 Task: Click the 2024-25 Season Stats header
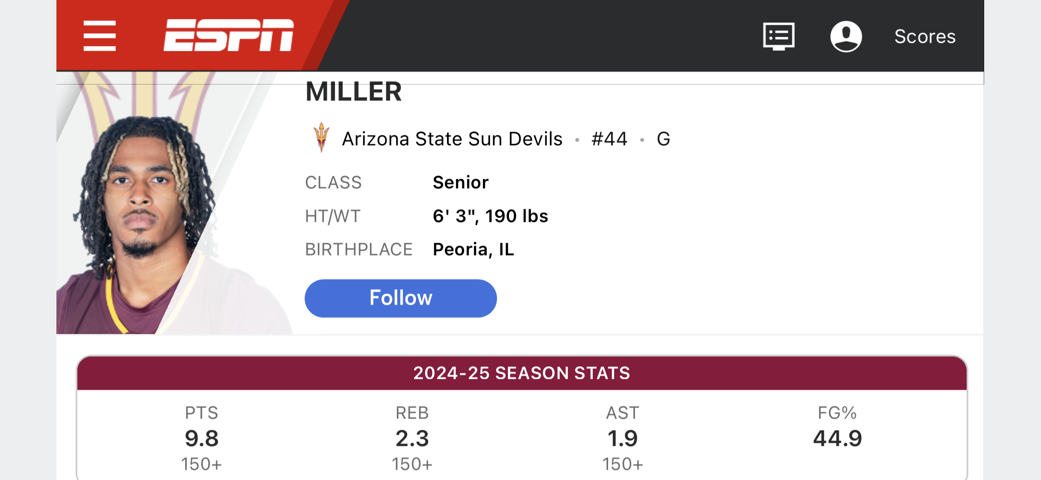pyautogui.click(x=521, y=373)
